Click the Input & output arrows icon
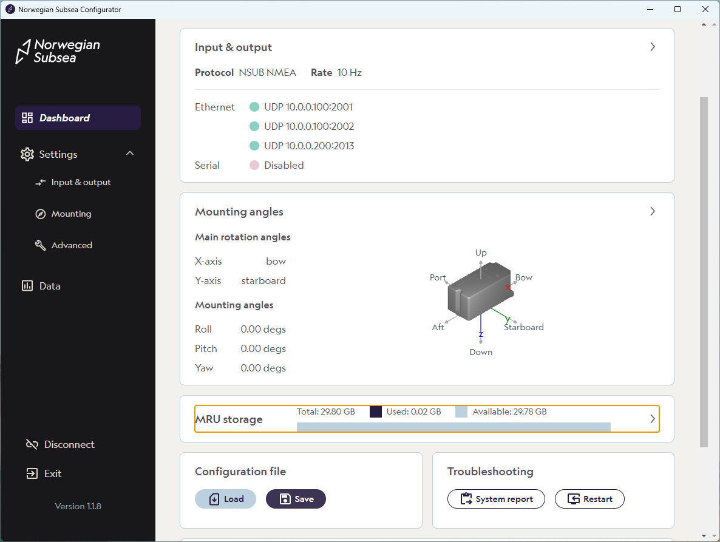This screenshot has height=542, width=720. click(x=41, y=182)
